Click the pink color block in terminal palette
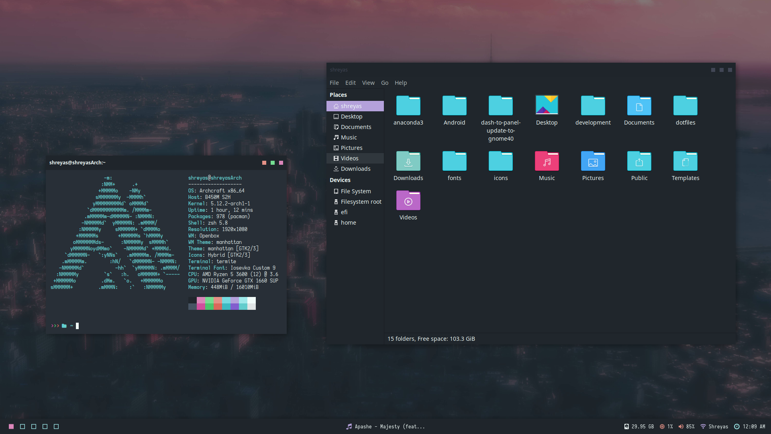The image size is (771, 434). point(201,301)
